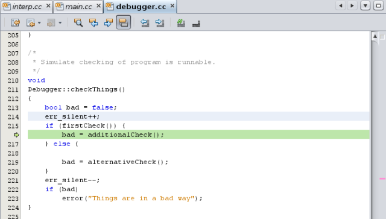Viewport: 386px width, 219px height.
Task: Close the interp.cc tab
Action: pyautogui.click(x=48, y=5)
